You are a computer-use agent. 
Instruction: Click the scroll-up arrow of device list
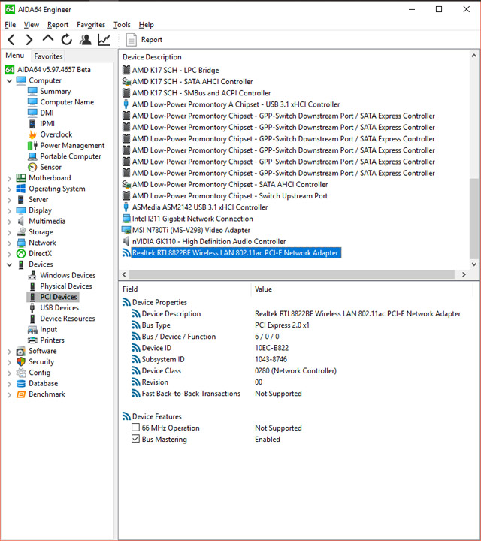[473, 56]
